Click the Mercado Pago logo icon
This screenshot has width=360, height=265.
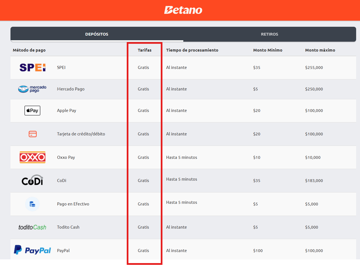(x=32, y=89)
